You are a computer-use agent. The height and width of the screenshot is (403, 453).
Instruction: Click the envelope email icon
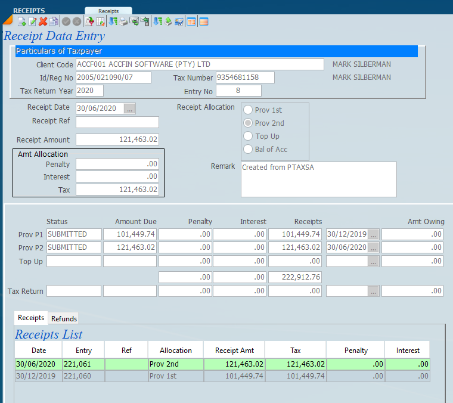point(134,21)
